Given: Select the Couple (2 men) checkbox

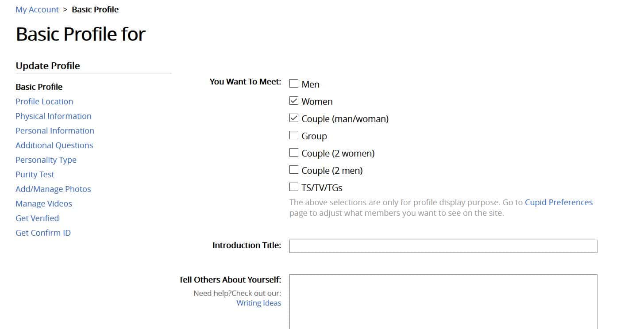Looking at the screenshot, I should point(294,170).
